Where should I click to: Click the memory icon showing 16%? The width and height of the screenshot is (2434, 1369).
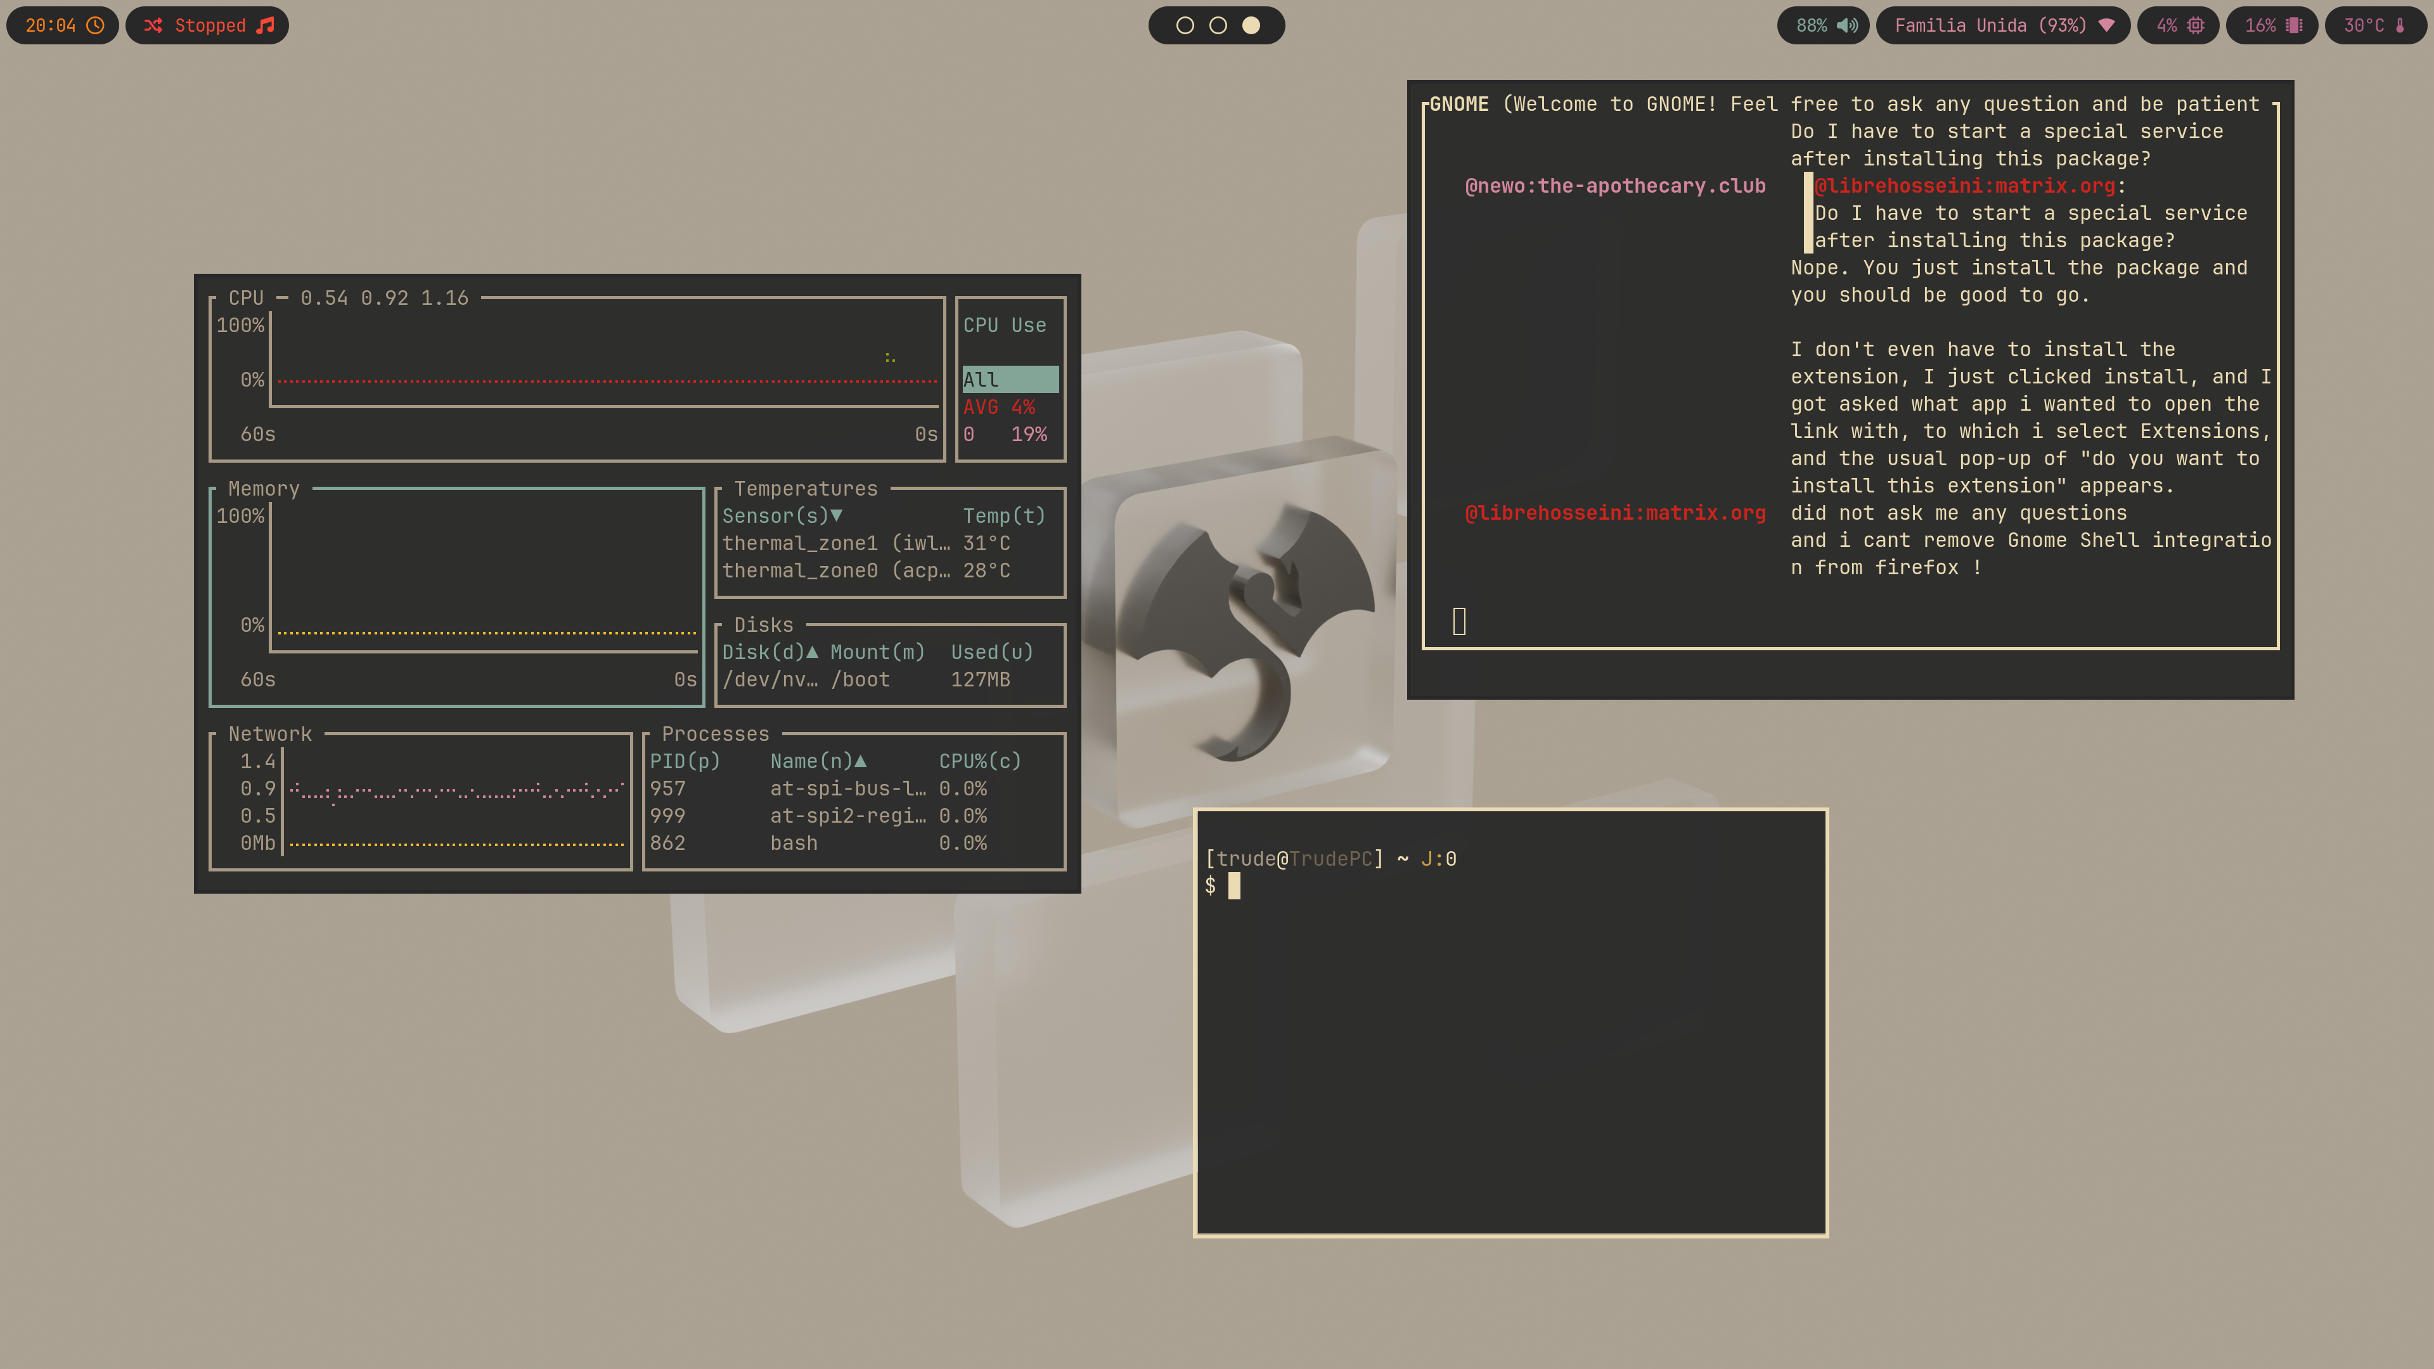pos(2294,25)
